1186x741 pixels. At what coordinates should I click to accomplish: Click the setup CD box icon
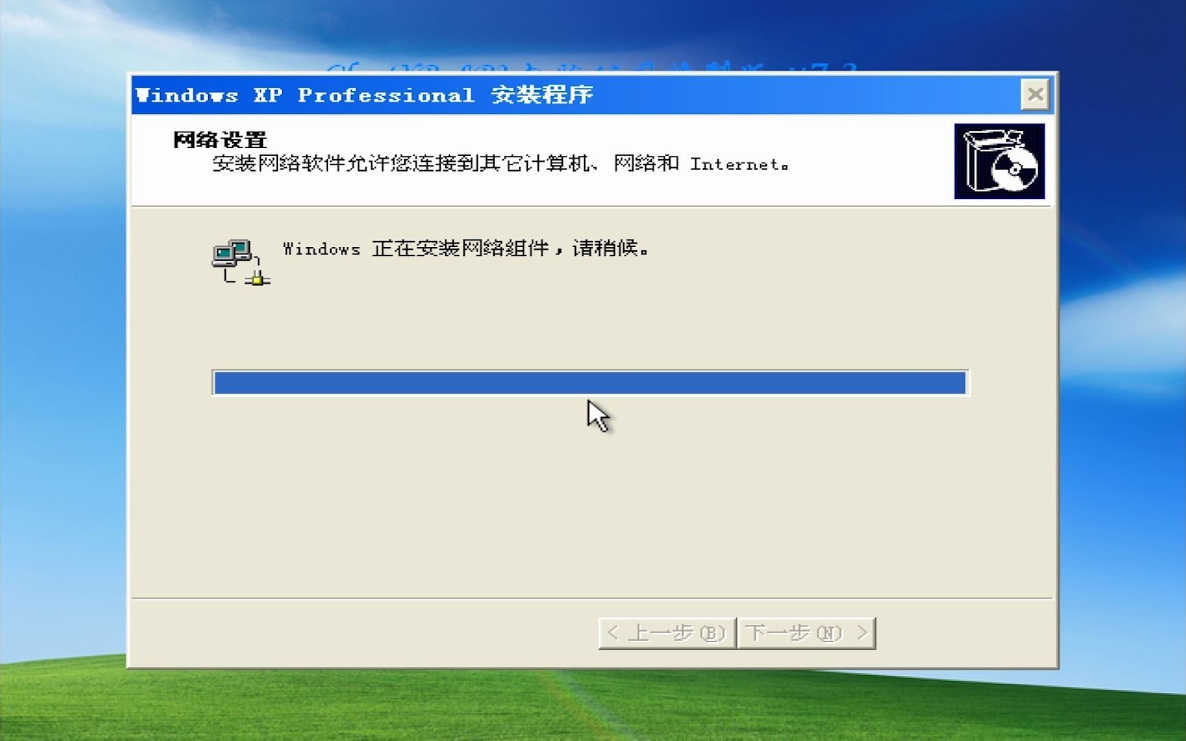[999, 161]
